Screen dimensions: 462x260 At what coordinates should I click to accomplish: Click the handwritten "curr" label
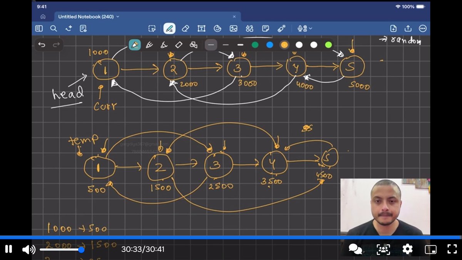coord(105,106)
